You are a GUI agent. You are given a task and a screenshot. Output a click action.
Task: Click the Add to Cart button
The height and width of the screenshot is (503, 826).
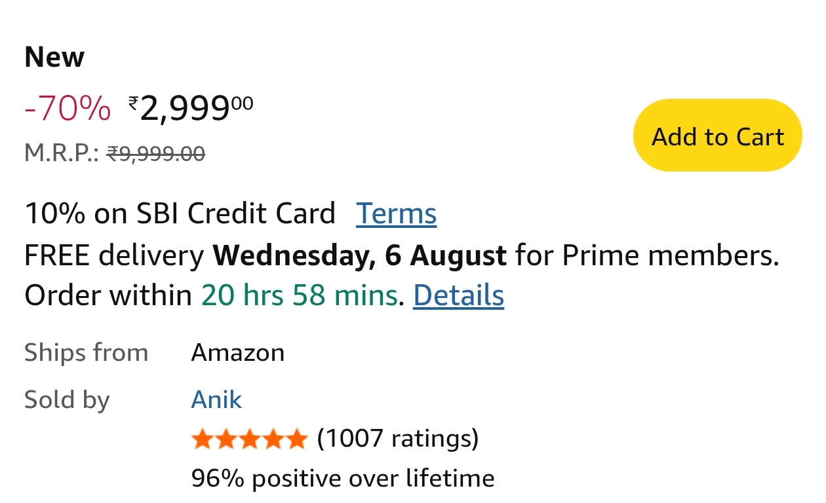pos(717,136)
